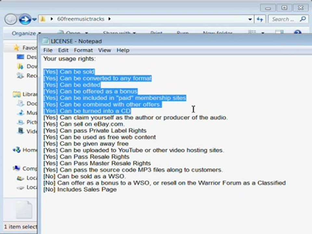Viewport: 312px width, 234px height.
Task: Open the address bar history dropdown
Action: (x=250, y=19)
